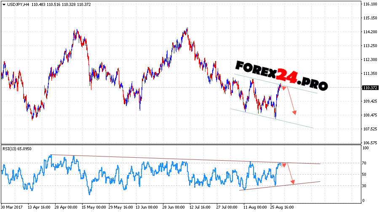Click the upper red arrowhead in RSI panel
Image resolution: width=379 pixels, height=212 pixels.
(x=284, y=164)
